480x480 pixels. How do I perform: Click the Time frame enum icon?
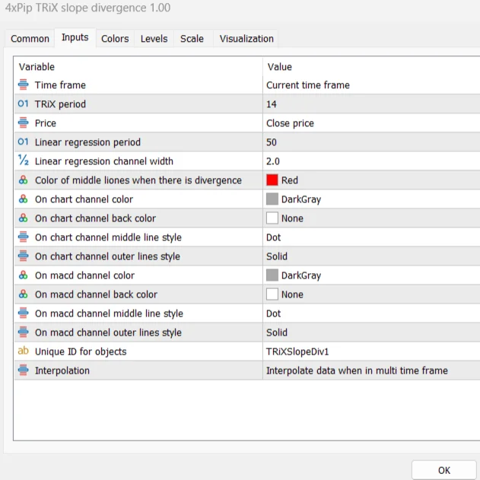pyautogui.click(x=23, y=85)
